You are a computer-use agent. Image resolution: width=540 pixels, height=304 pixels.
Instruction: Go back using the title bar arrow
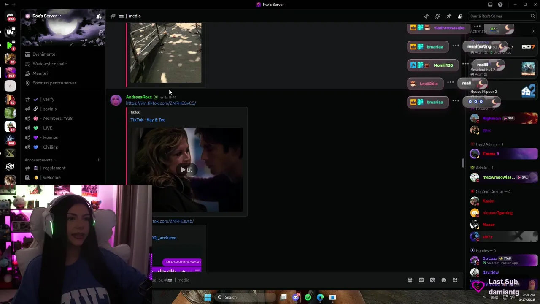[x=6, y=5]
